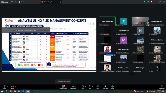Viewport: 166px width, 93px height.
Task: Show next page of participant gallery
Action: click(x=132, y=74)
